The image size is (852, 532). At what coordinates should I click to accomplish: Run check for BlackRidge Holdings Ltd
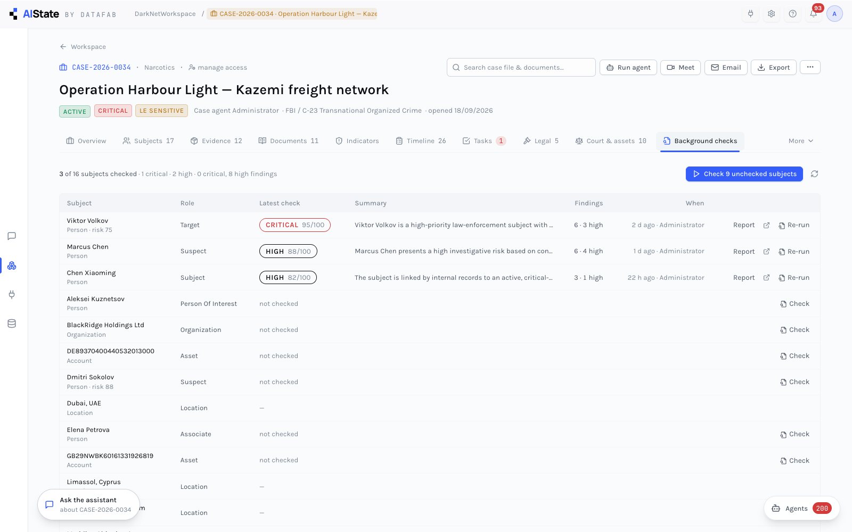point(794,330)
